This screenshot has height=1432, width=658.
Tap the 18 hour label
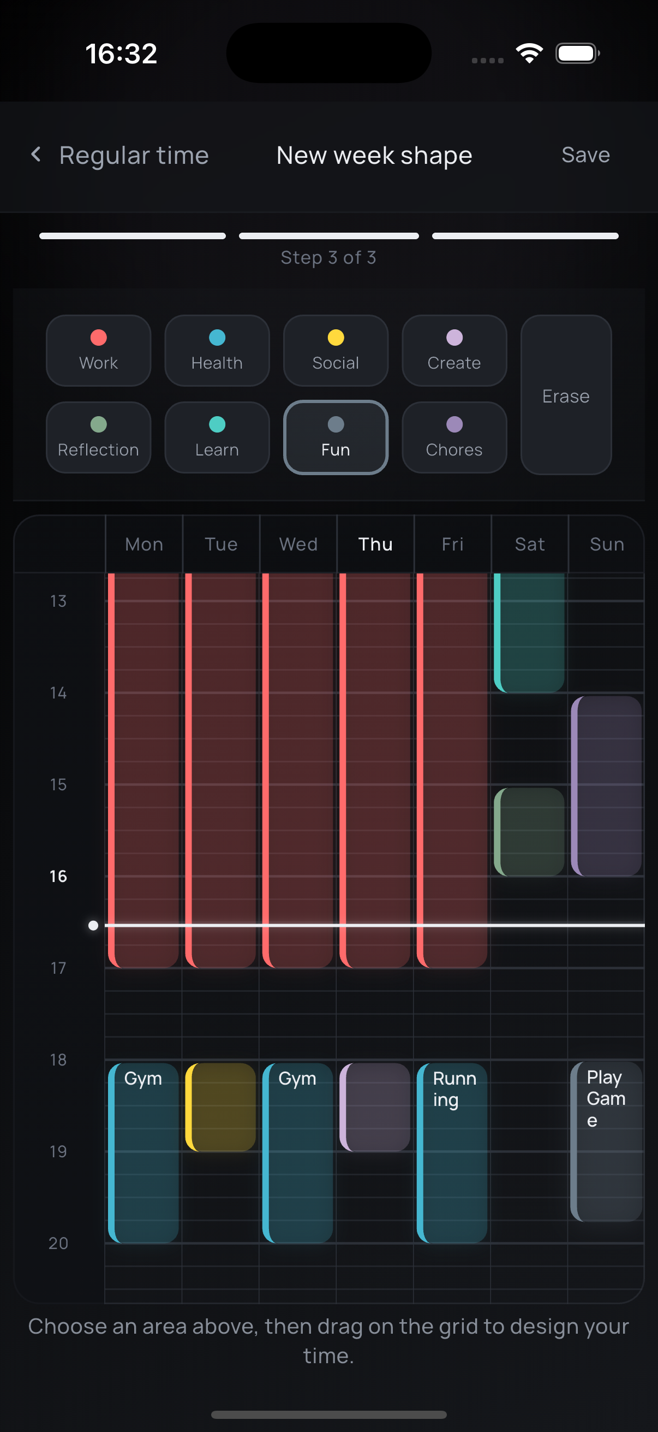[x=58, y=1060]
